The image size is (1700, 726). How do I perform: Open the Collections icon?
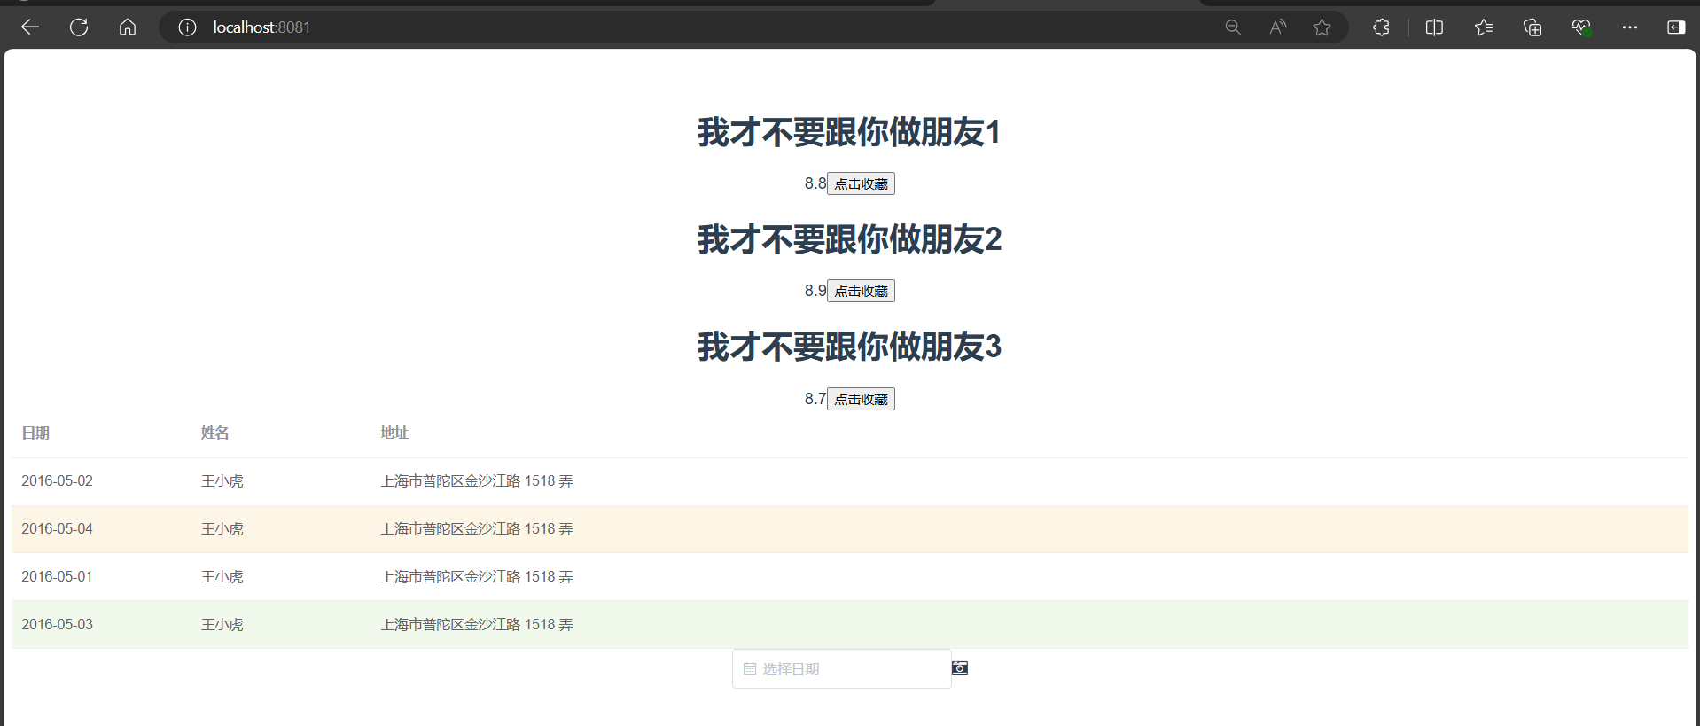[x=1532, y=27]
